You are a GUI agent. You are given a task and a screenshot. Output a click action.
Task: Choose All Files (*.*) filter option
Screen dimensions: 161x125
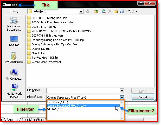83,109
